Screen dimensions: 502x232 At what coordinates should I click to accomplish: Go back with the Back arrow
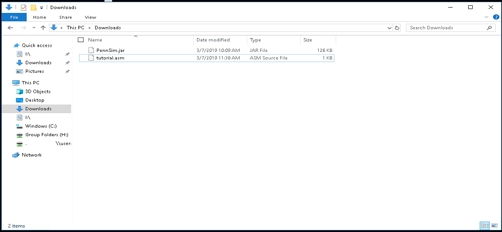(10, 28)
